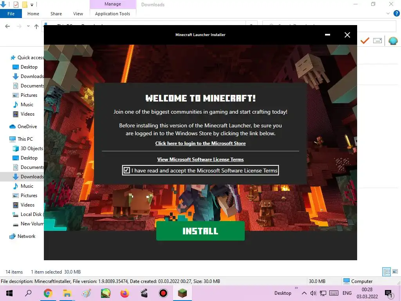Open Explorer help question mark

(396, 14)
